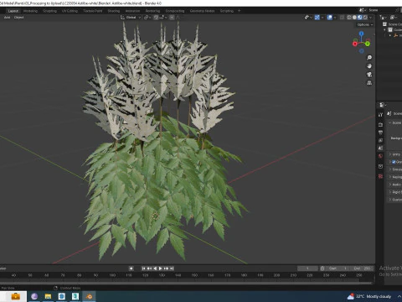
Task: Click the current frame number field
Action: (x=307, y=268)
